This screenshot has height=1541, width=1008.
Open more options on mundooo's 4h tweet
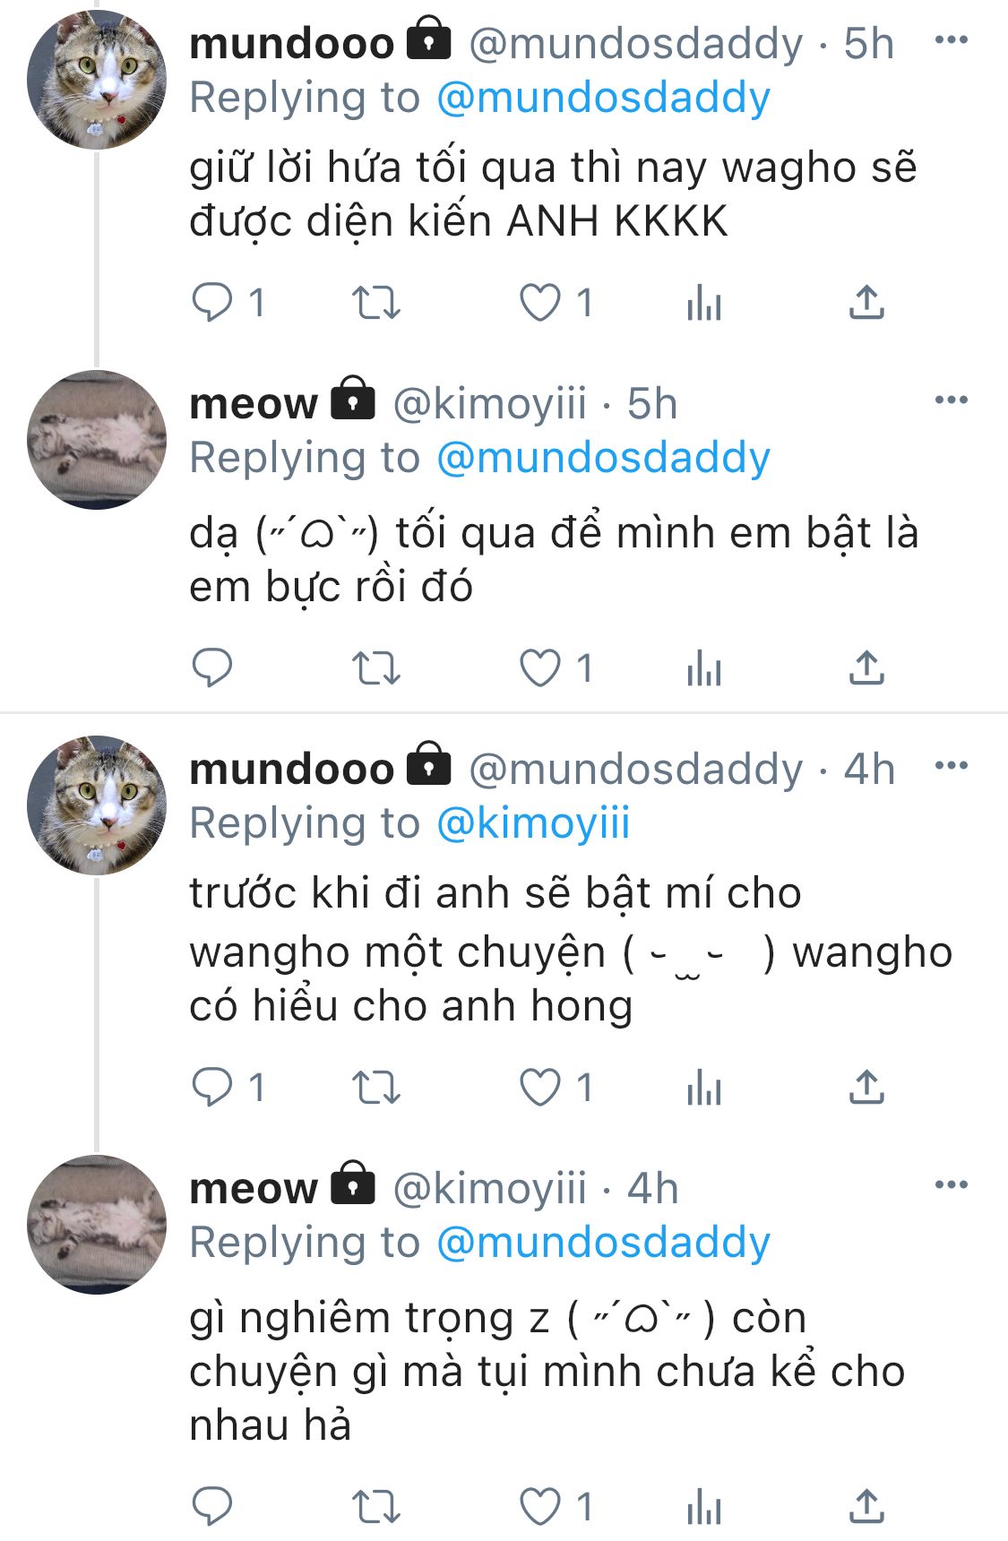[x=951, y=766]
